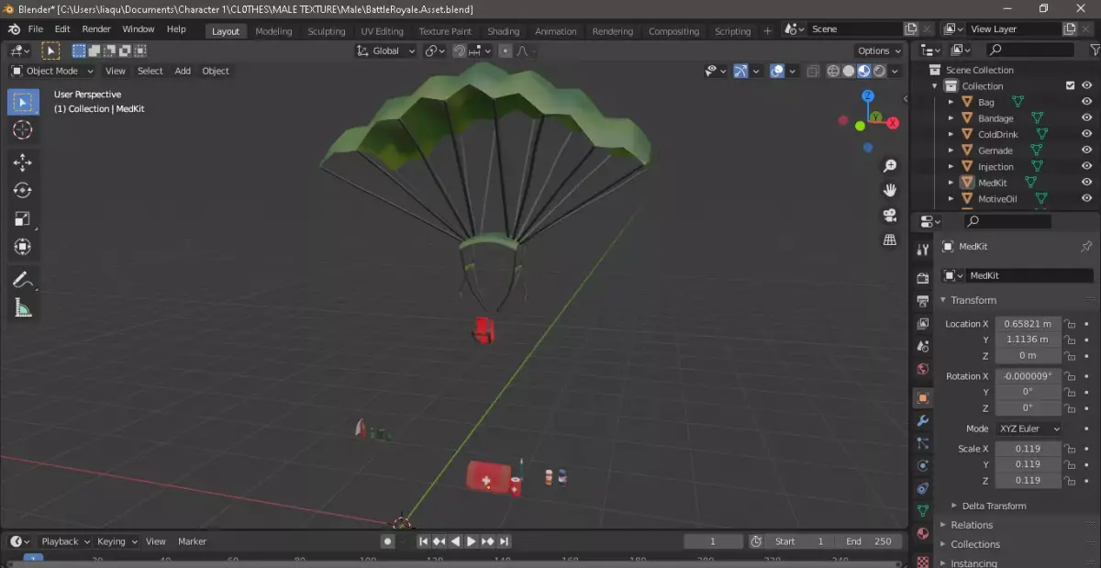1101x568 pixels.
Task: Open the Physics properties tab
Action: [x=923, y=466]
